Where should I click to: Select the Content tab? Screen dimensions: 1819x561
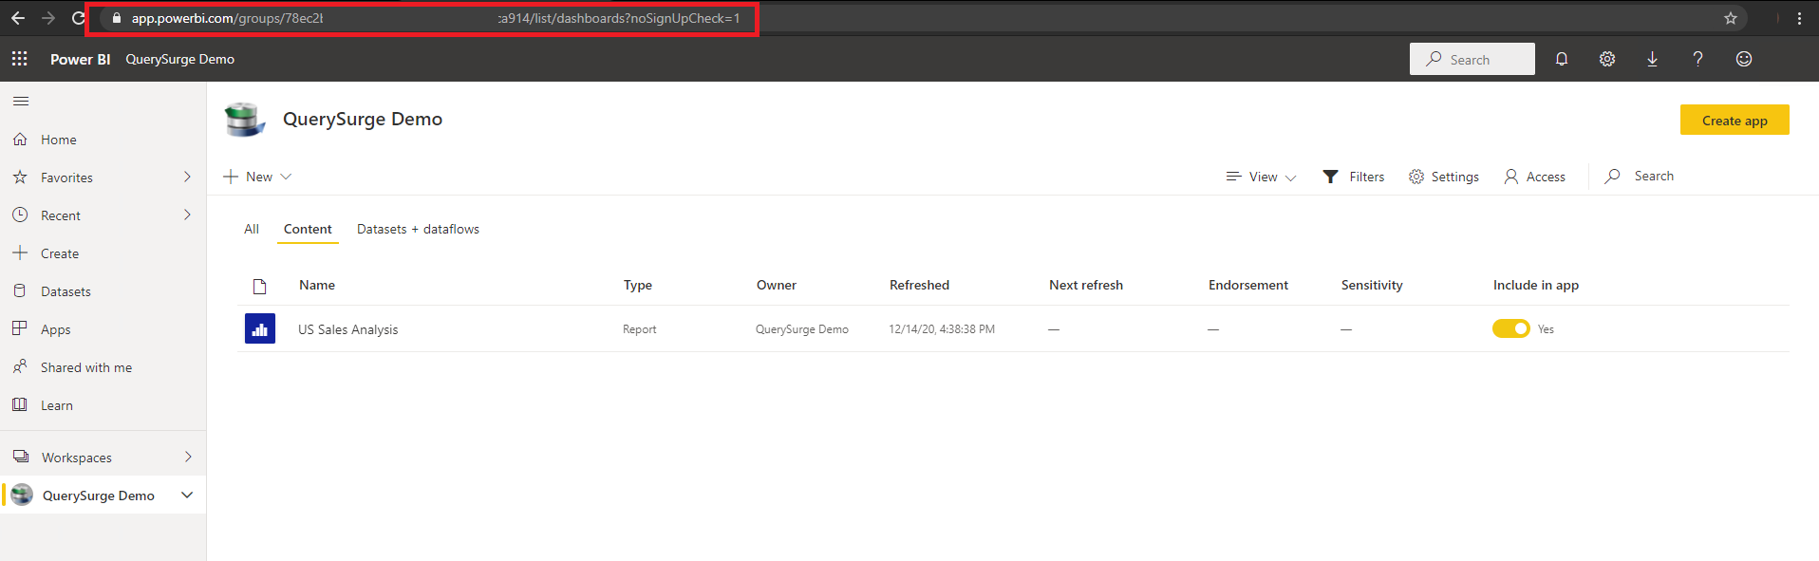pyautogui.click(x=308, y=229)
